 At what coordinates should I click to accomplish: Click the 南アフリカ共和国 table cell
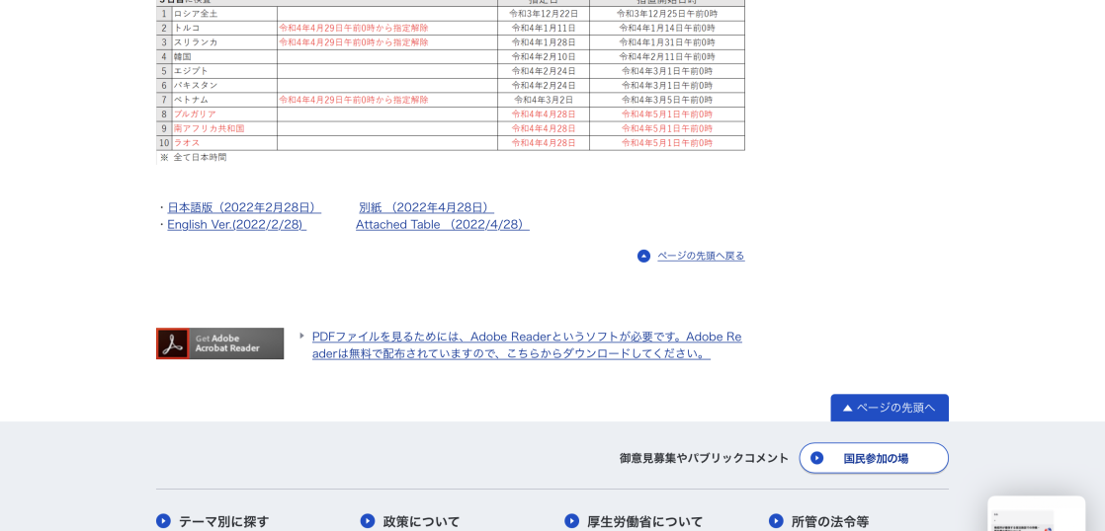tap(223, 128)
